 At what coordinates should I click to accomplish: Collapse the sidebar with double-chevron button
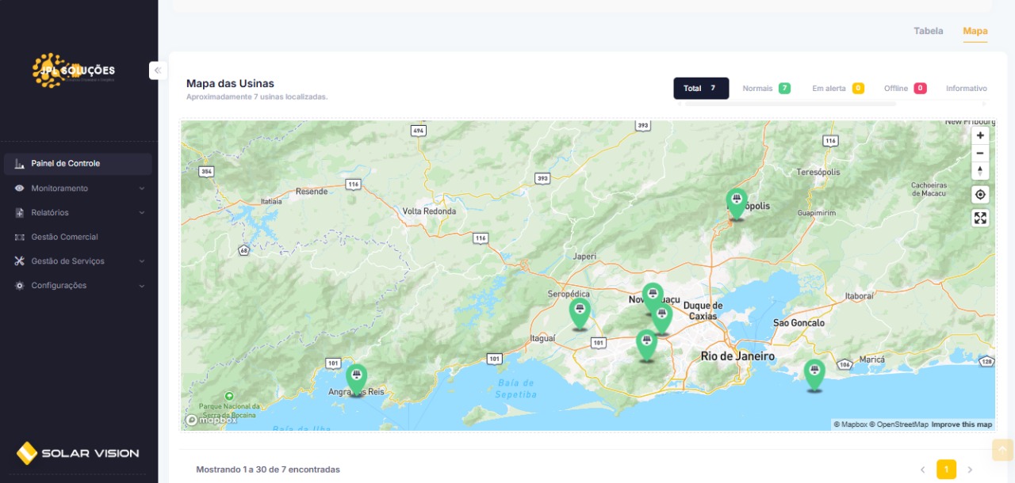tap(158, 70)
